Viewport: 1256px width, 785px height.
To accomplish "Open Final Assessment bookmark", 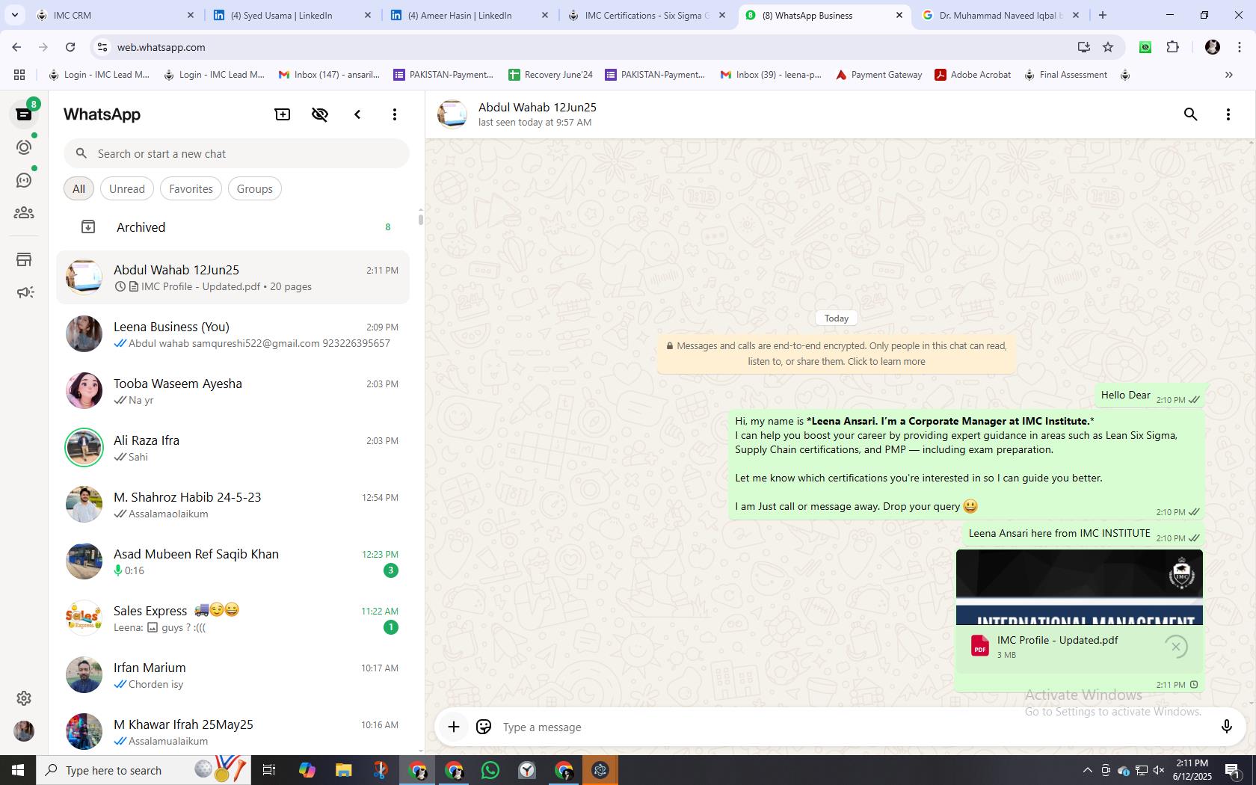I will click(1065, 75).
